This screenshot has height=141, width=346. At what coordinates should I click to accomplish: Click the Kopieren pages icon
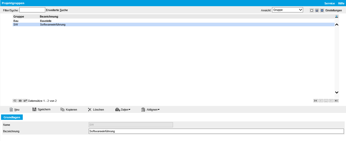pyautogui.click(x=62, y=110)
